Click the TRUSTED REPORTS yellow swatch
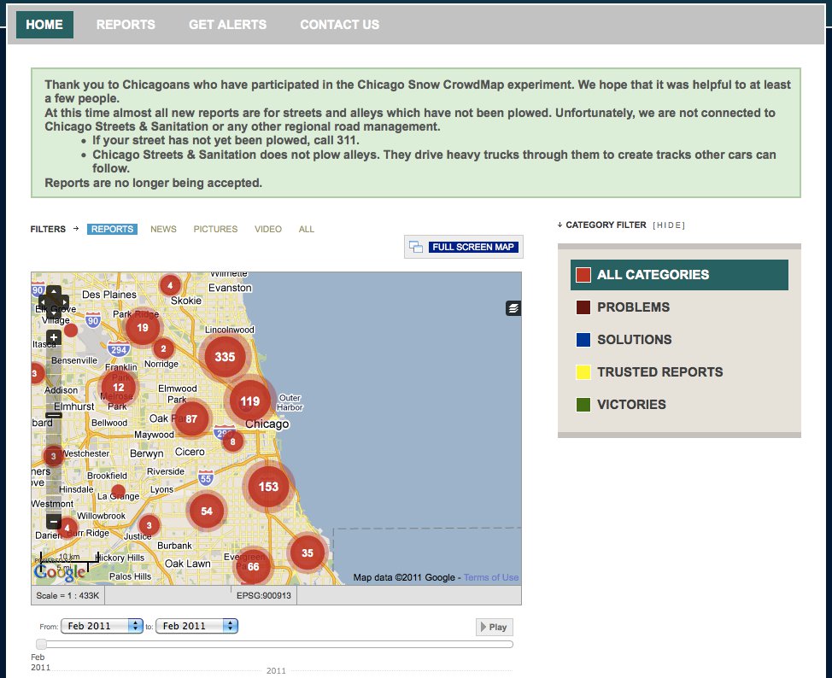 (583, 372)
